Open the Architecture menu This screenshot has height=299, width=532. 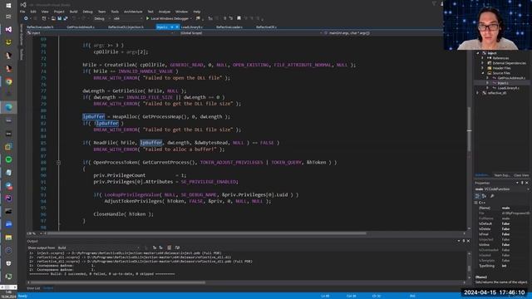133,12
